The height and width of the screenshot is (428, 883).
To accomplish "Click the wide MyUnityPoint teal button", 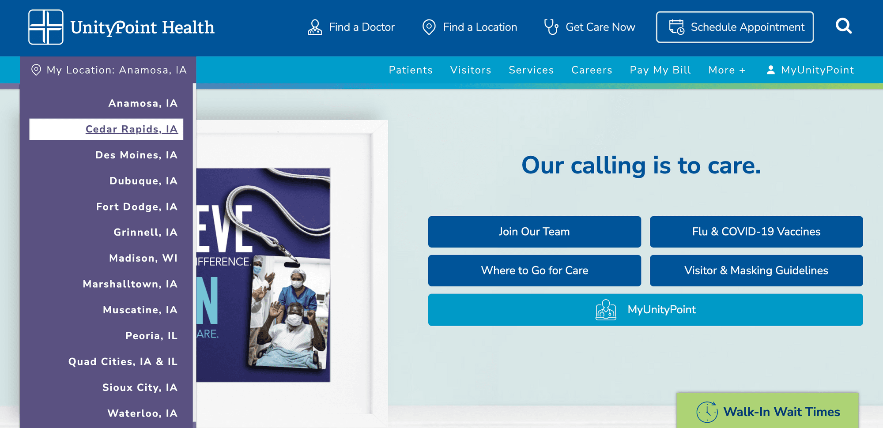I will (x=645, y=310).
